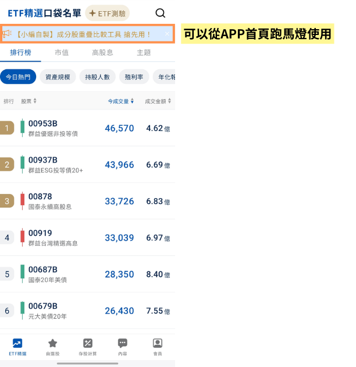This screenshot has height=367, width=356.
Task: Open 00919 群益台灣精選高息 row
Action: (87, 238)
